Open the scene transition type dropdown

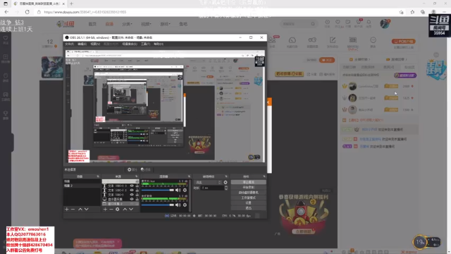[x=209, y=182]
